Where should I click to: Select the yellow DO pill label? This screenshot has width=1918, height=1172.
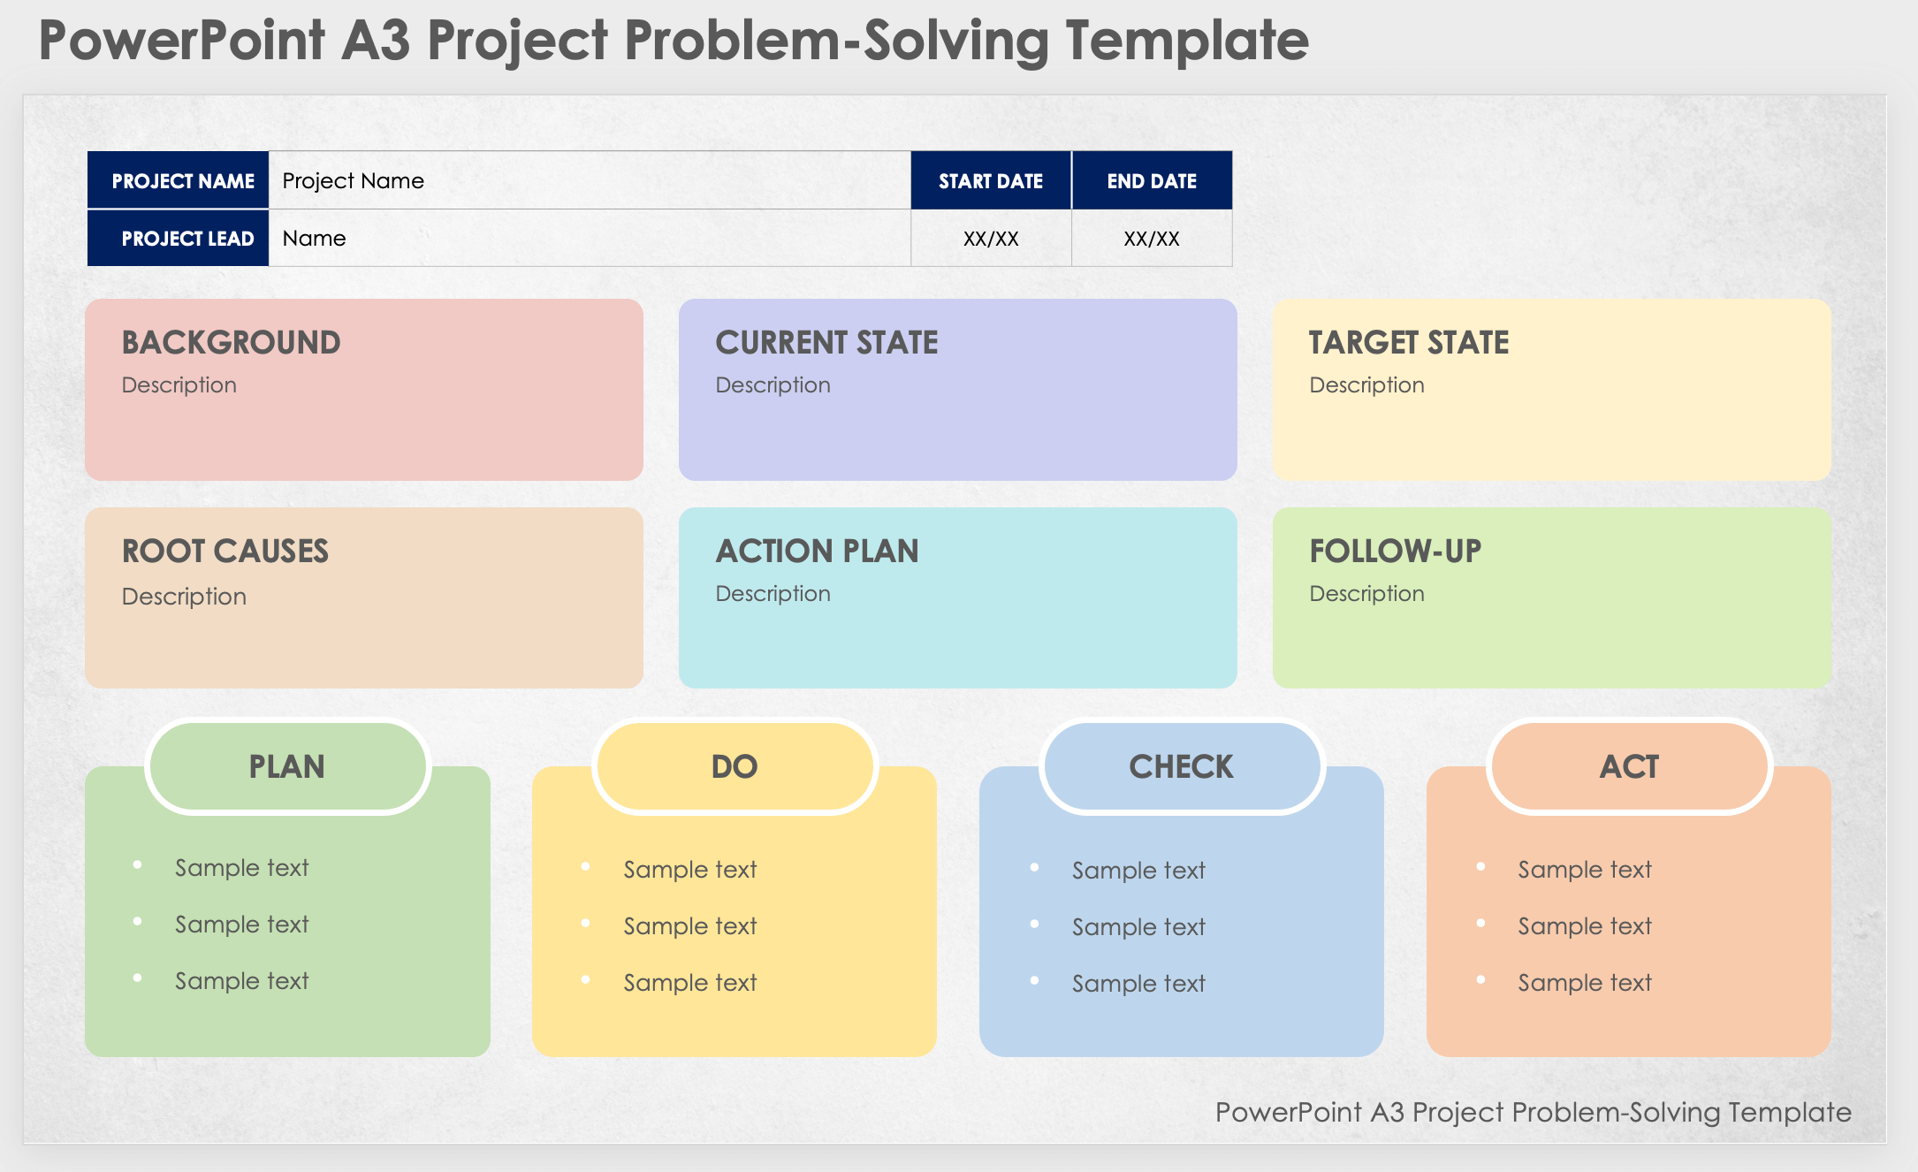point(734,766)
